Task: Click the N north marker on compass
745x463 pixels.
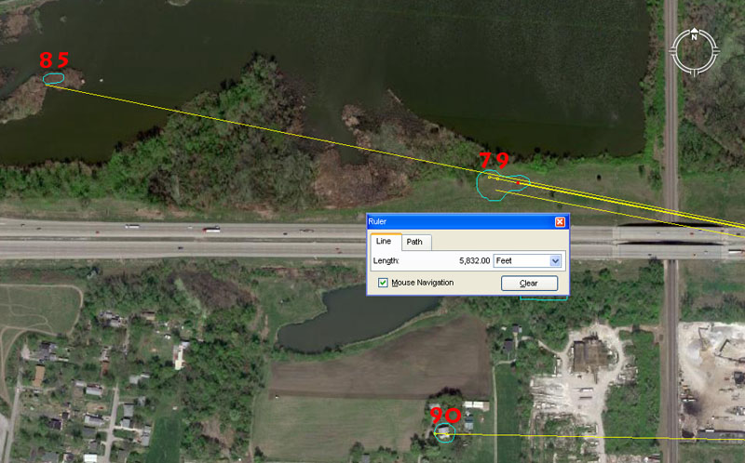Action: [695, 38]
